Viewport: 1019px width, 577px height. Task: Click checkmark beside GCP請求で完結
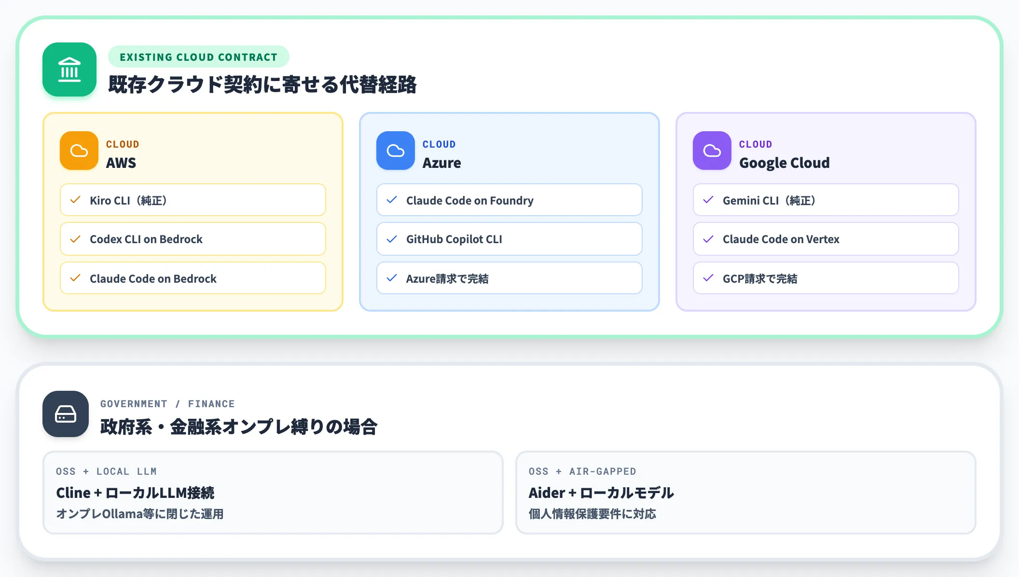pos(708,278)
